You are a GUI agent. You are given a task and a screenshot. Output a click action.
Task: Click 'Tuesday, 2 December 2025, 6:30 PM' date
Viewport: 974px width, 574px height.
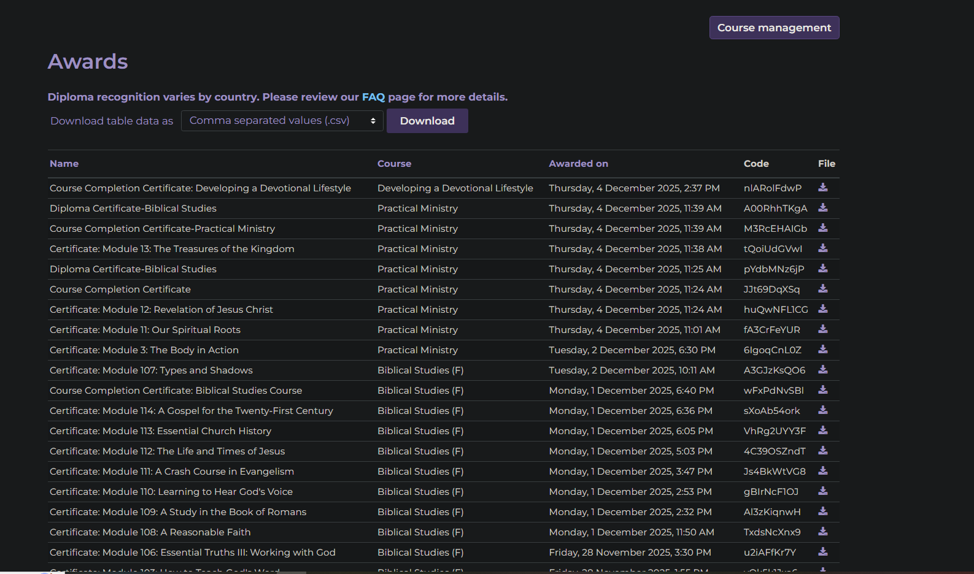[x=632, y=350]
